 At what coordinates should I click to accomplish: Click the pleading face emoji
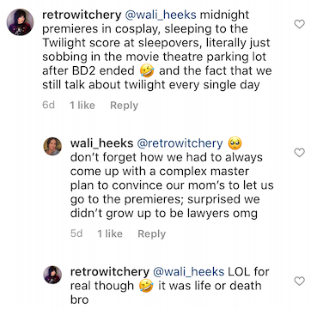(235, 143)
